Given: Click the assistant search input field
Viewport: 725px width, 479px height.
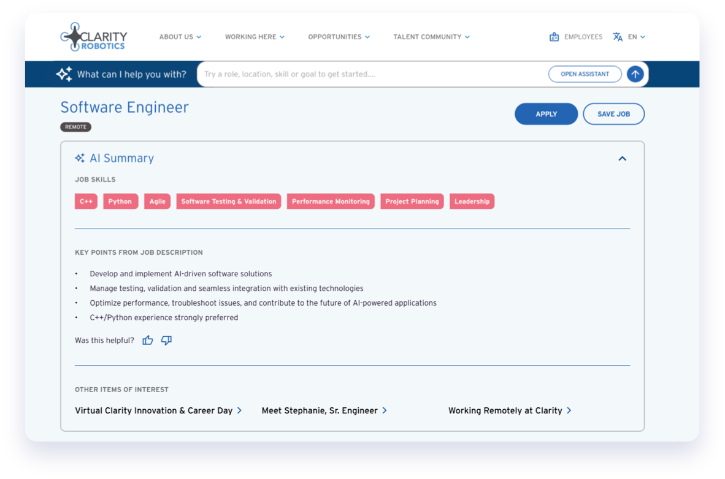Looking at the screenshot, I should [x=372, y=74].
